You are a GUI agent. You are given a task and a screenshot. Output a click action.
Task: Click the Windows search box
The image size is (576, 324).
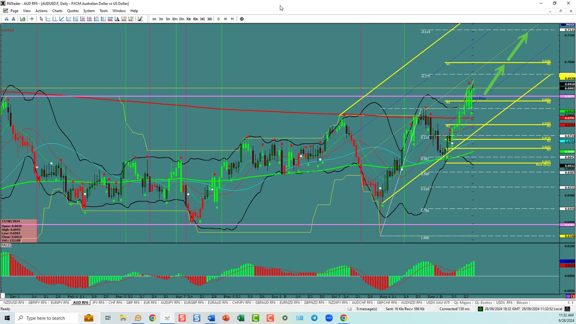(x=45, y=318)
